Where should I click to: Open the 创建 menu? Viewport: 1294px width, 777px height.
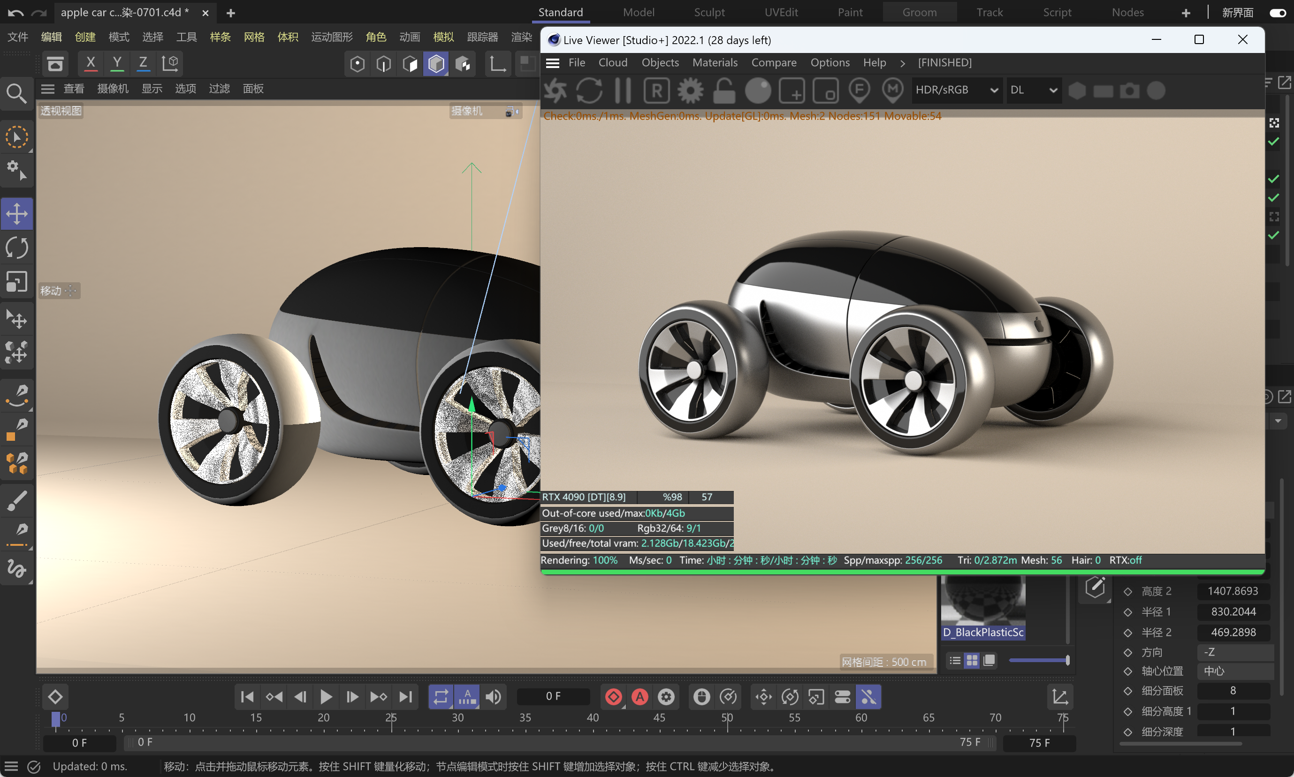coord(85,37)
